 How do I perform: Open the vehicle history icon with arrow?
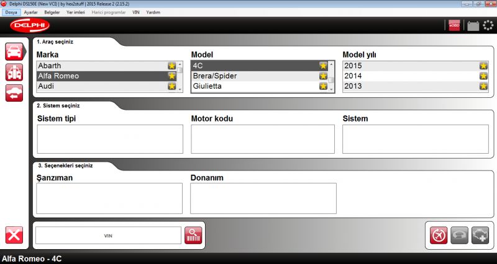click(x=14, y=93)
